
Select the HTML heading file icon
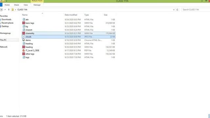tap(24, 44)
